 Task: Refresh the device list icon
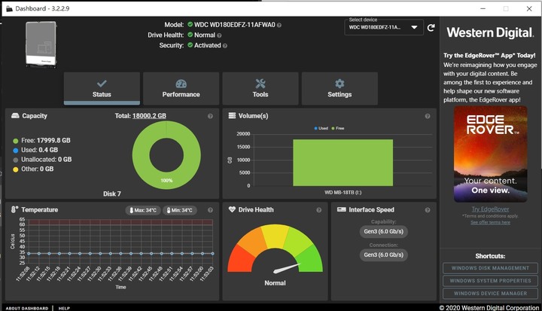point(431,28)
